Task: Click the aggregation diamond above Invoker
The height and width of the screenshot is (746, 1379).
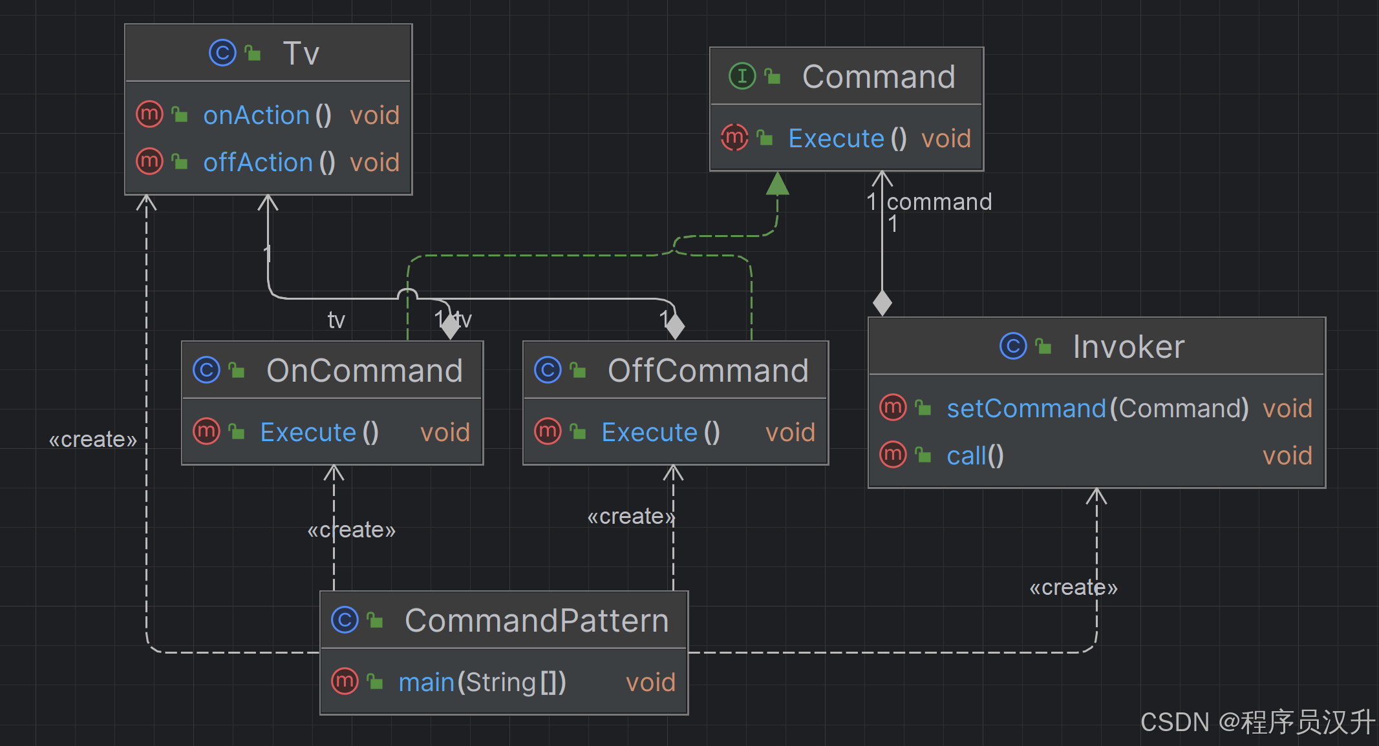Action: click(882, 302)
